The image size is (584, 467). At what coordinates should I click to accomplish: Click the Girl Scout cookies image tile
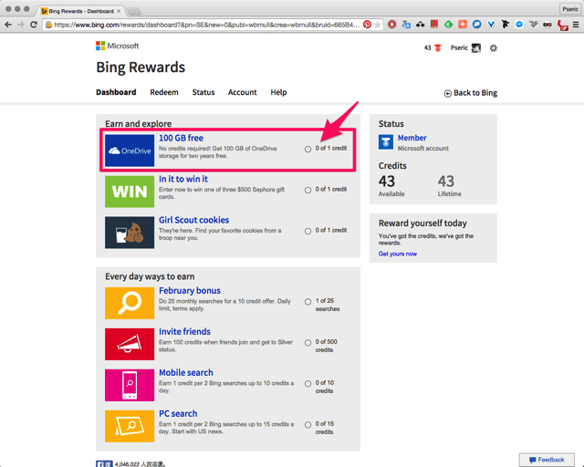130,233
